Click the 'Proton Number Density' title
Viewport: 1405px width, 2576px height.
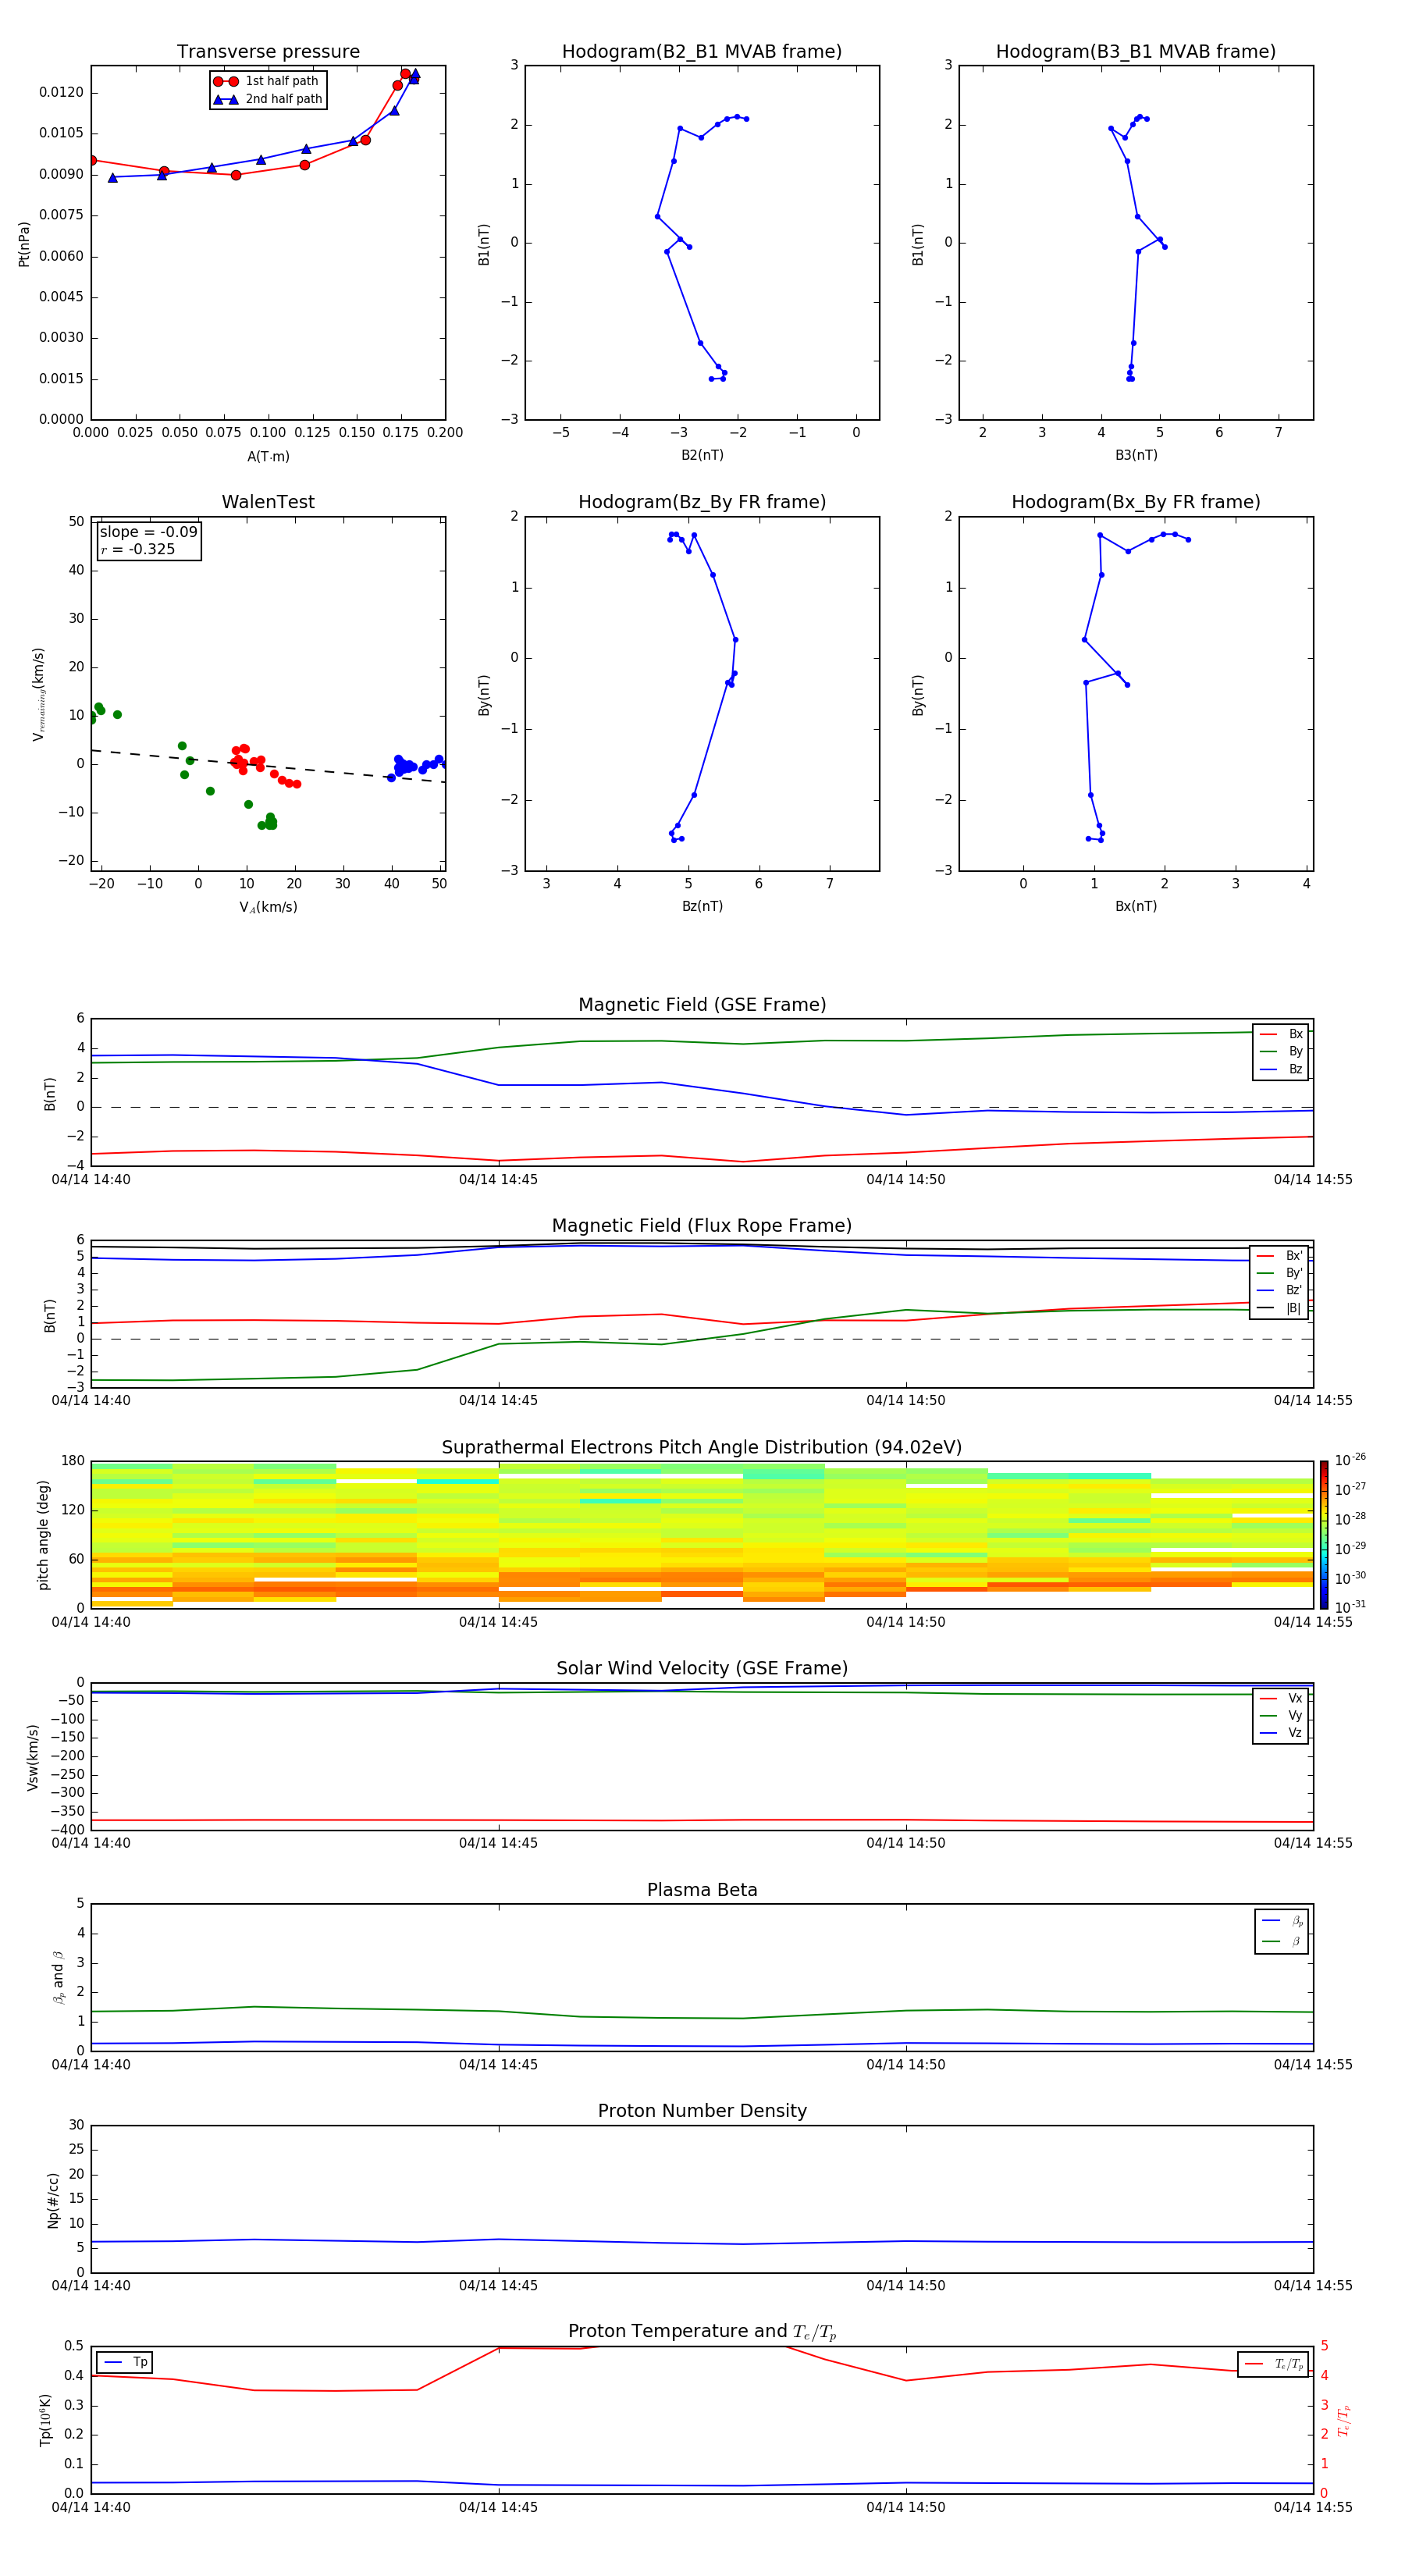(x=702, y=2111)
